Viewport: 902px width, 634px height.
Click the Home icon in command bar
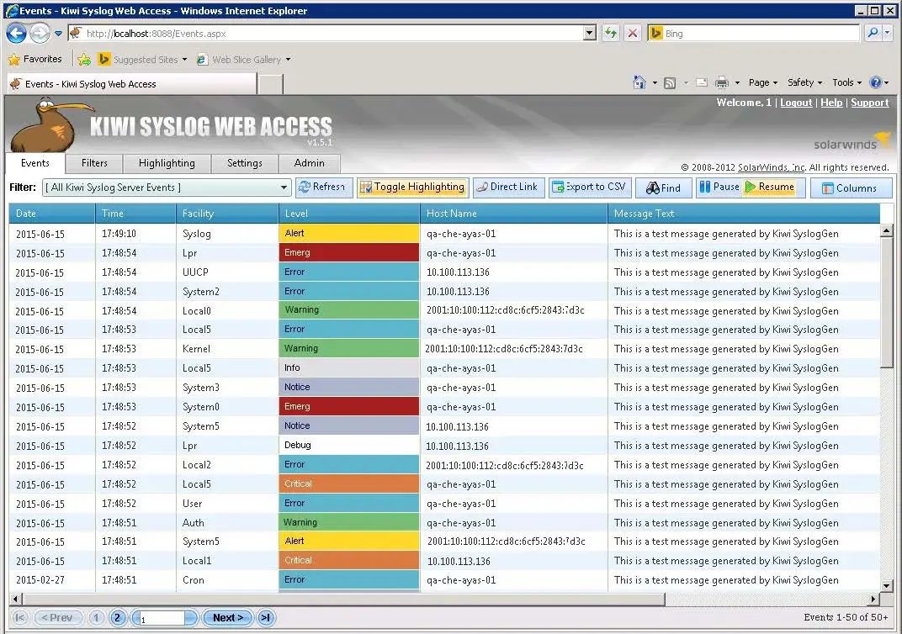(x=639, y=82)
